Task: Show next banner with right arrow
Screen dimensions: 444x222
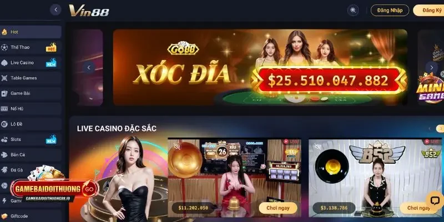Action: (x=432, y=67)
